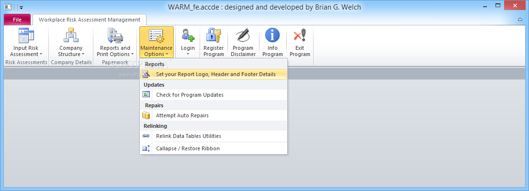Choose Relink Data Tables Utilities
This screenshot has height=191, width=529.
(x=214, y=136)
